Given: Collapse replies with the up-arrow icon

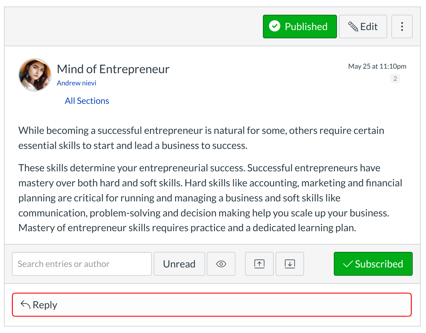Looking at the screenshot, I should [259, 264].
